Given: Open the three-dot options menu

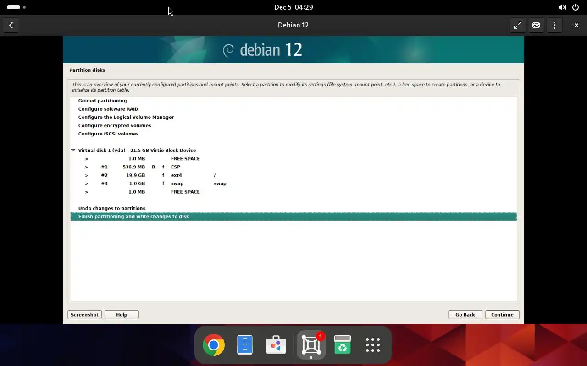Looking at the screenshot, I should click(x=554, y=25).
